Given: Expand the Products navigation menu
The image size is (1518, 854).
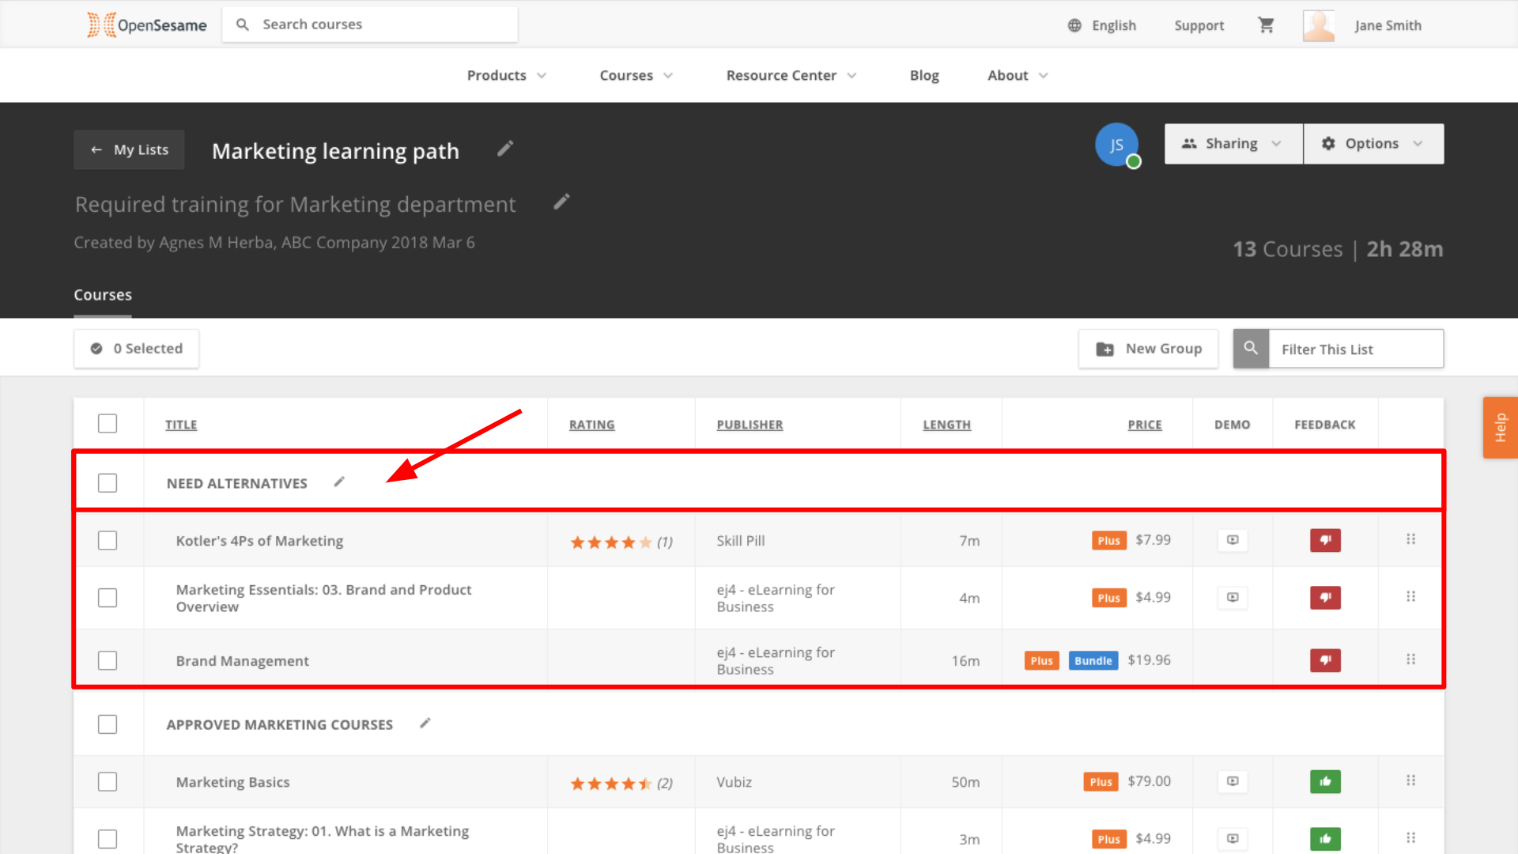Looking at the screenshot, I should click(506, 76).
